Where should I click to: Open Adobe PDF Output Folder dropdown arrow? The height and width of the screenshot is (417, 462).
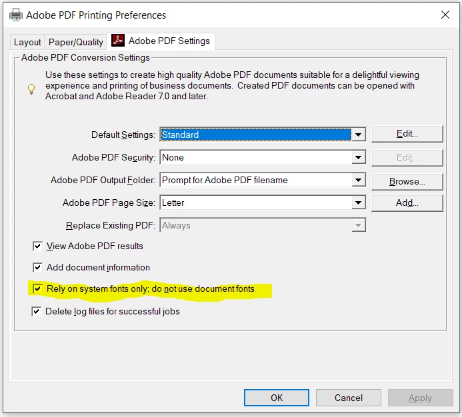(x=358, y=181)
